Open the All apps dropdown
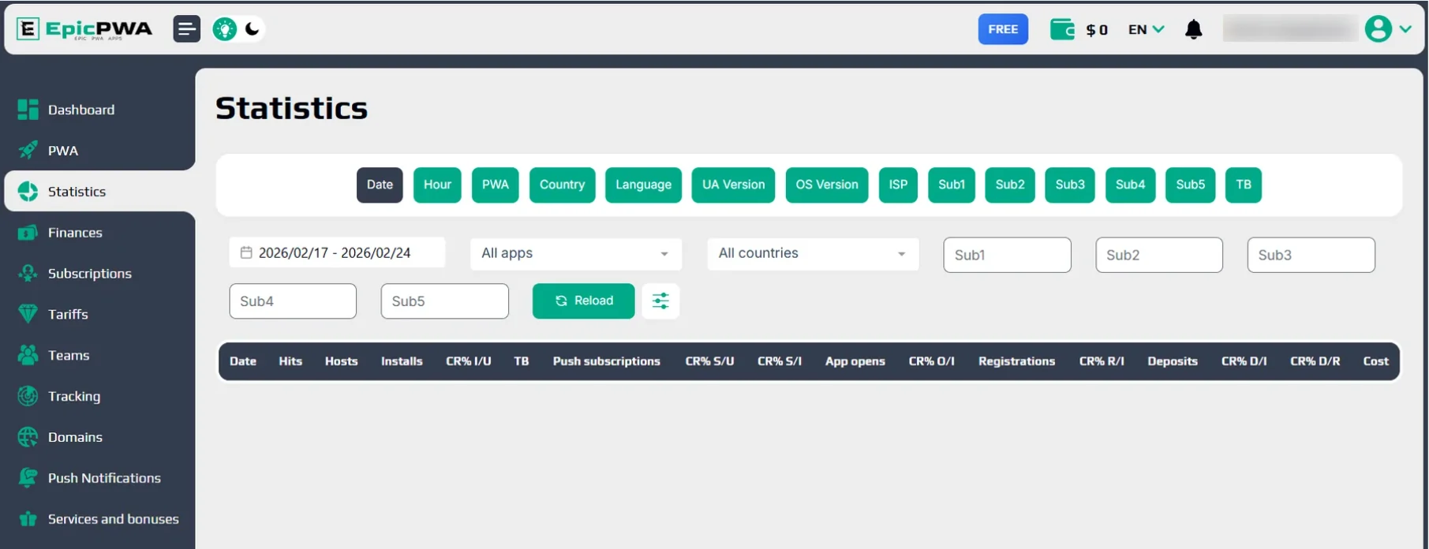This screenshot has height=549, width=1429. click(576, 253)
